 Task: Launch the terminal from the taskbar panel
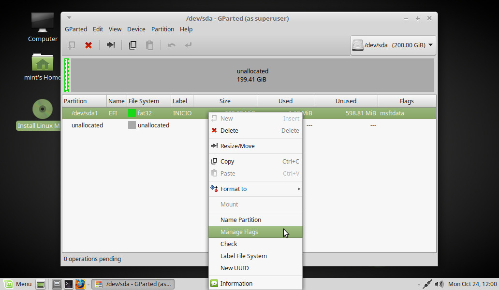click(x=69, y=284)
